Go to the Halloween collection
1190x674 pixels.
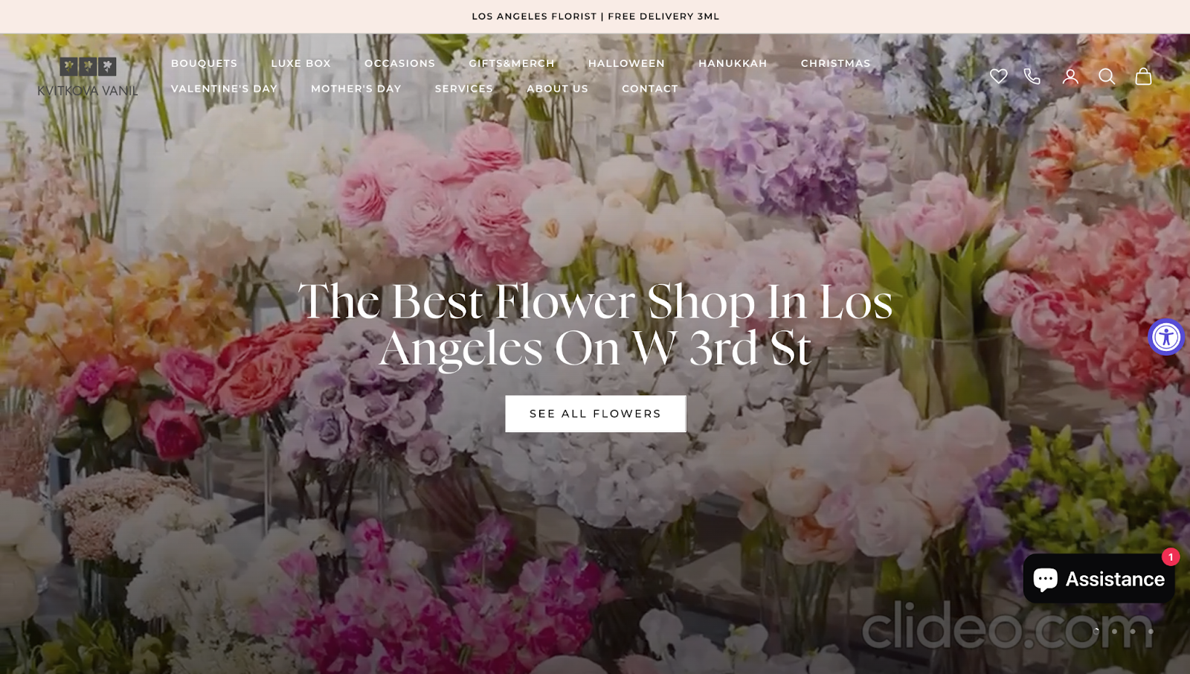(626, 63)
